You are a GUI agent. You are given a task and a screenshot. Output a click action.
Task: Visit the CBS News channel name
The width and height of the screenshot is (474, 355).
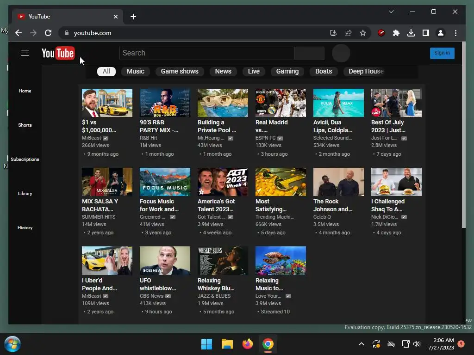click(x=151, y=296)
